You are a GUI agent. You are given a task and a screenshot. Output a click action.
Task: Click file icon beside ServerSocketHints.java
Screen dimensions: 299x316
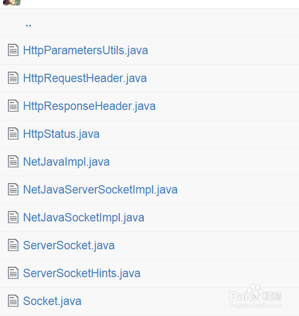point(13,273)
